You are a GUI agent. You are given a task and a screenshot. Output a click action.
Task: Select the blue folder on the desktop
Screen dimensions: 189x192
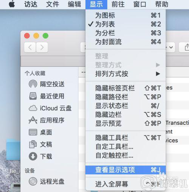pyautogui.click(x=13, y=149)
